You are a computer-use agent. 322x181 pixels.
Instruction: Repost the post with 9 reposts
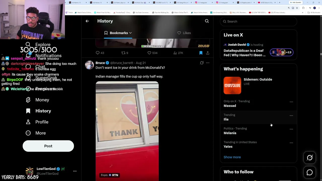point(125,53)
